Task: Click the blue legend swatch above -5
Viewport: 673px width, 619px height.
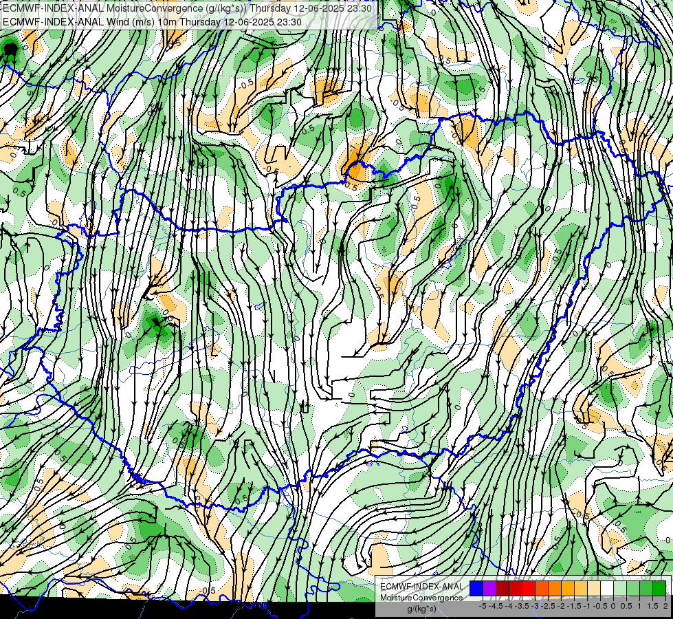Action: point(476,588)
